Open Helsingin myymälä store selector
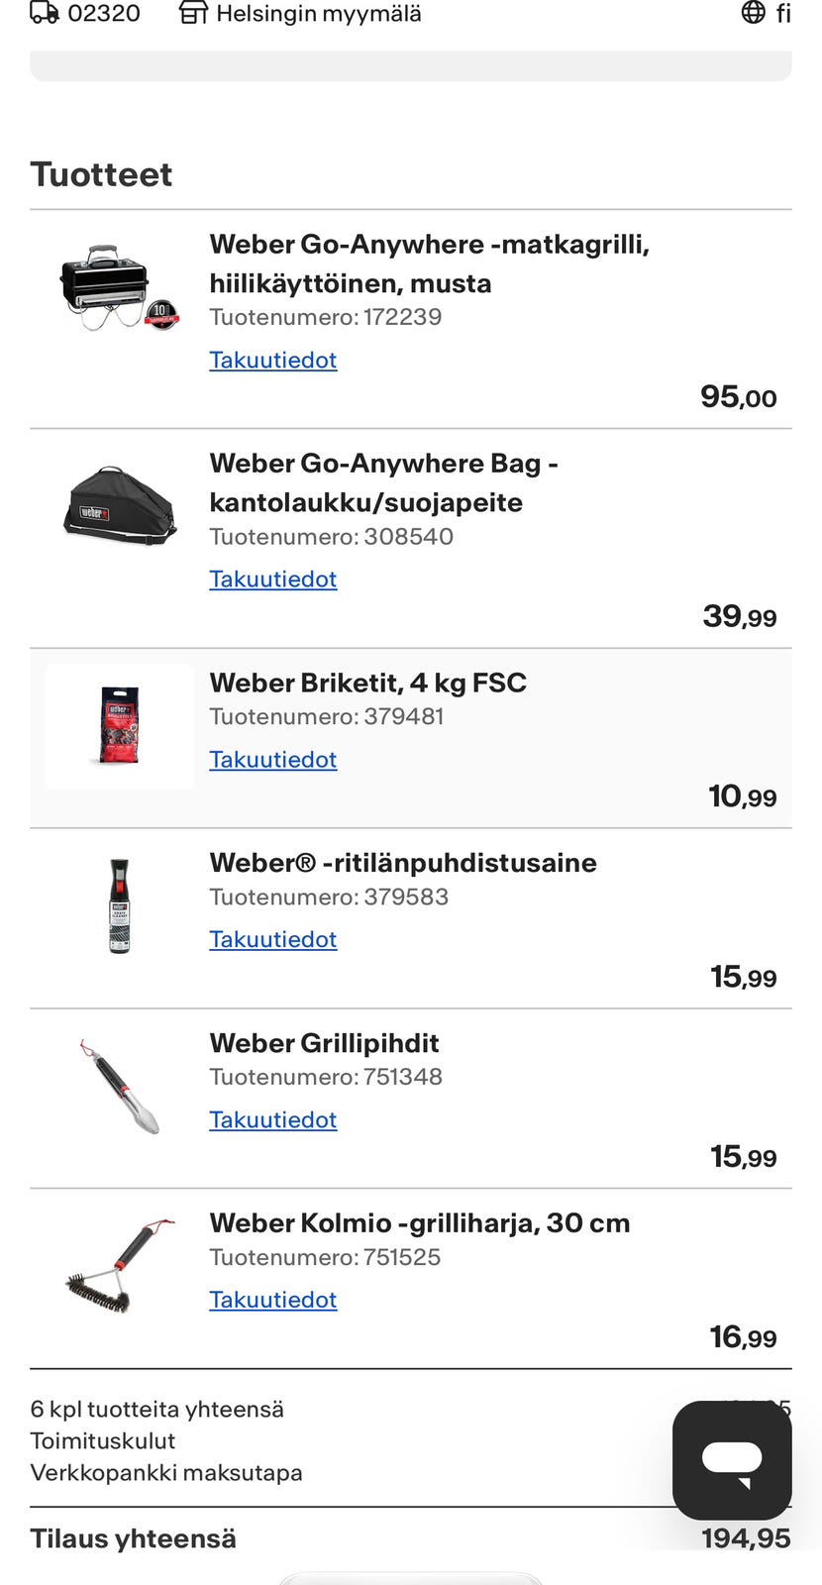Viewport: 822px width, 1585px height. point(300,14)
